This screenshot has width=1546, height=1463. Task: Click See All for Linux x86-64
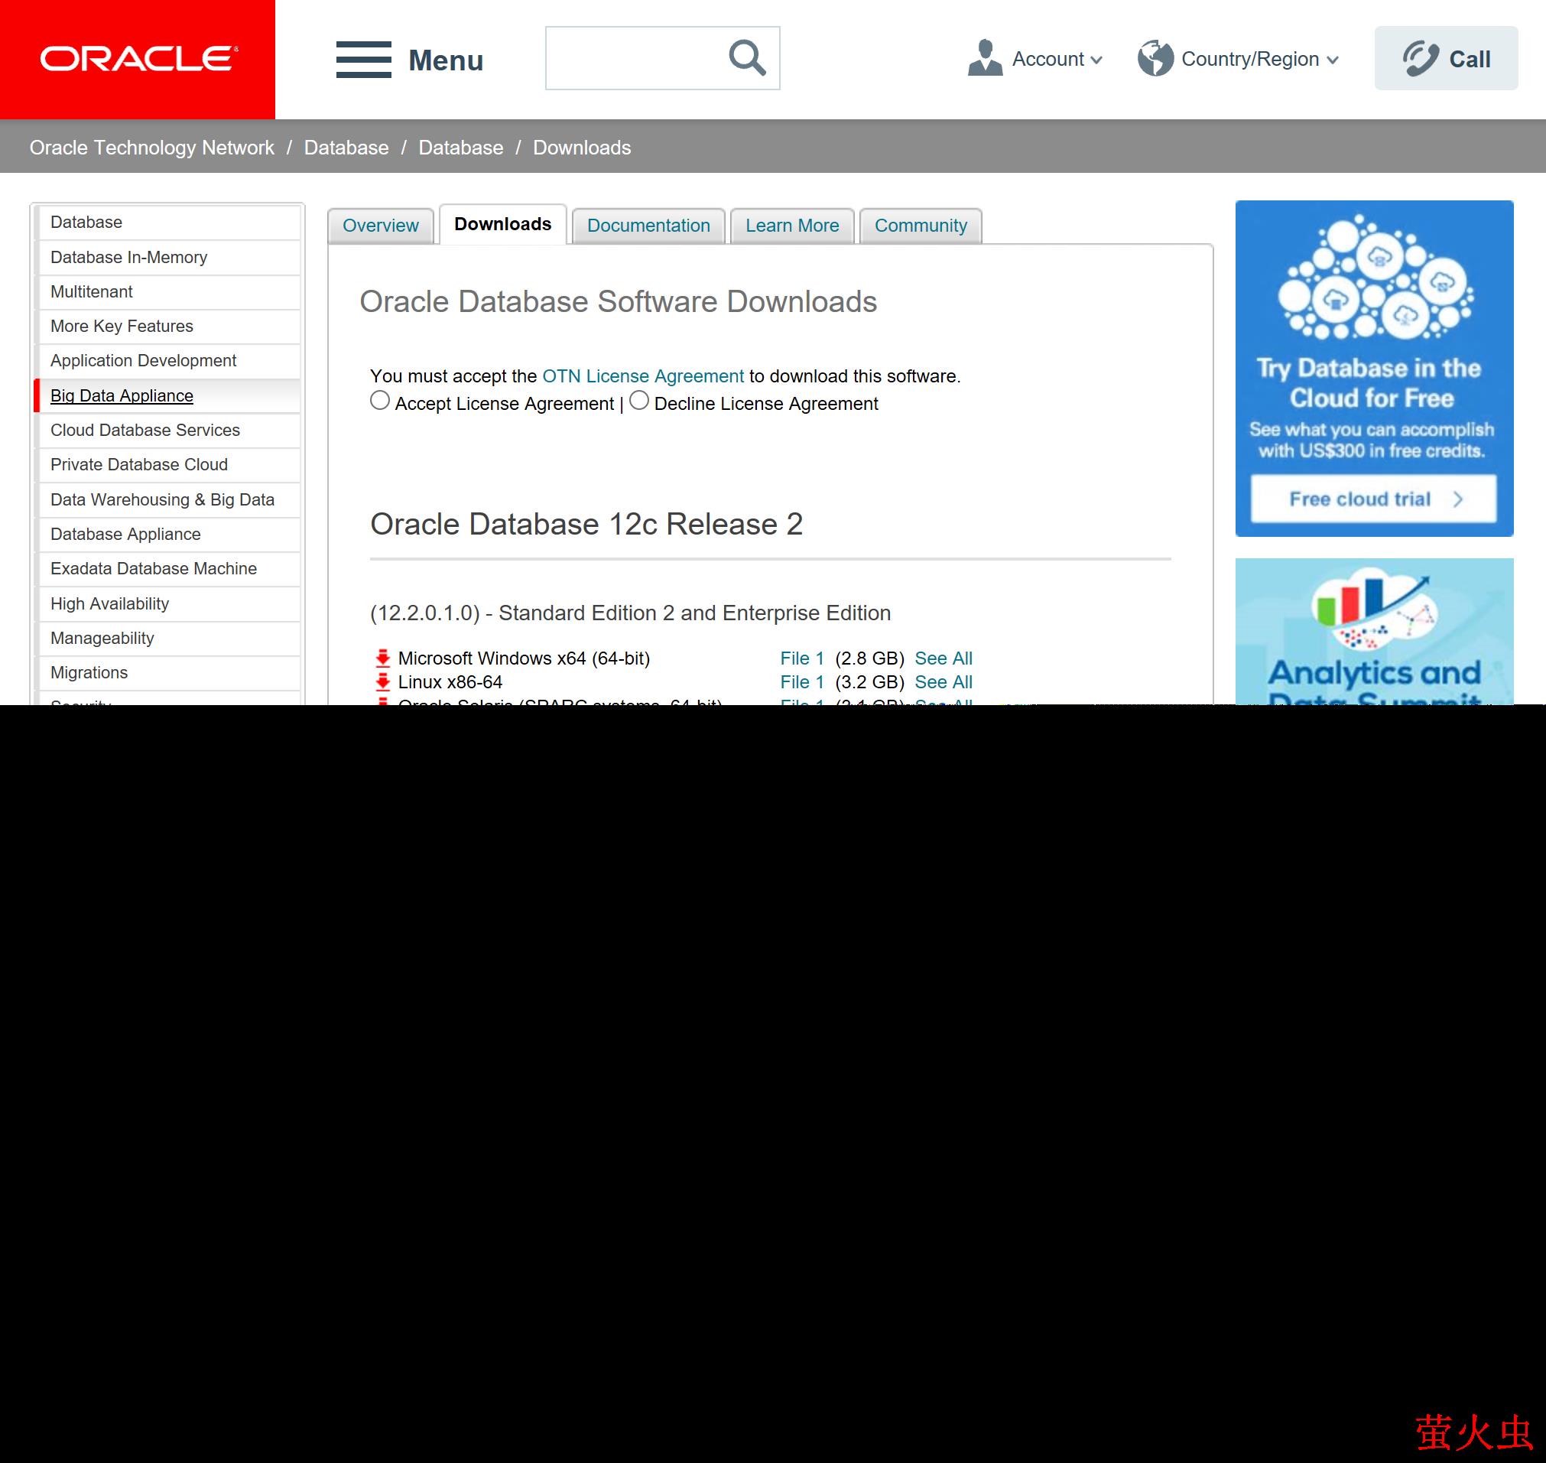[943, 682]
